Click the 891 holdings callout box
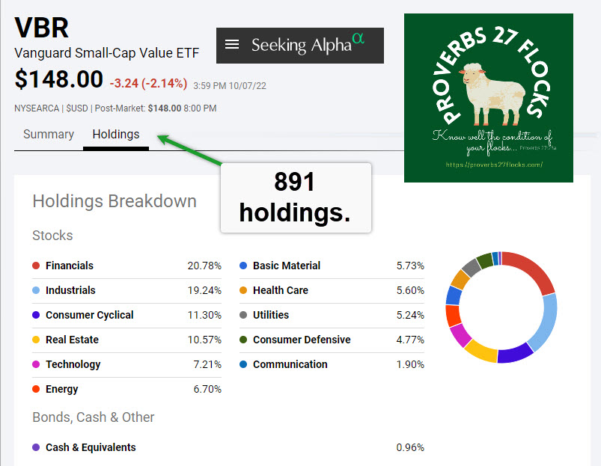601x466 pixels. 296,197
